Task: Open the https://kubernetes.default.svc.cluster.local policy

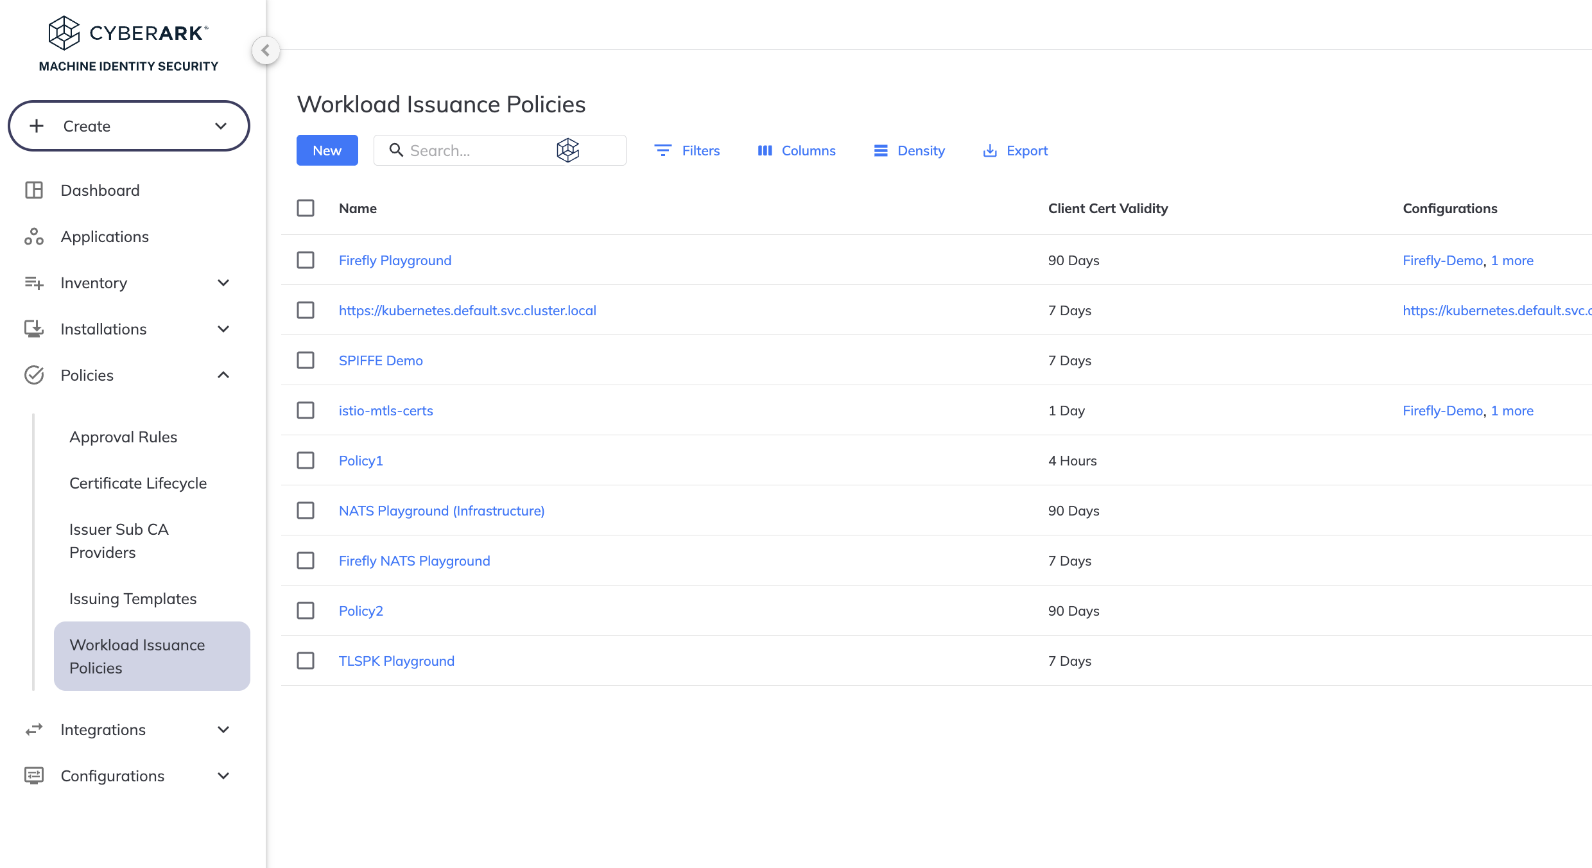Action: coord(467,310)
